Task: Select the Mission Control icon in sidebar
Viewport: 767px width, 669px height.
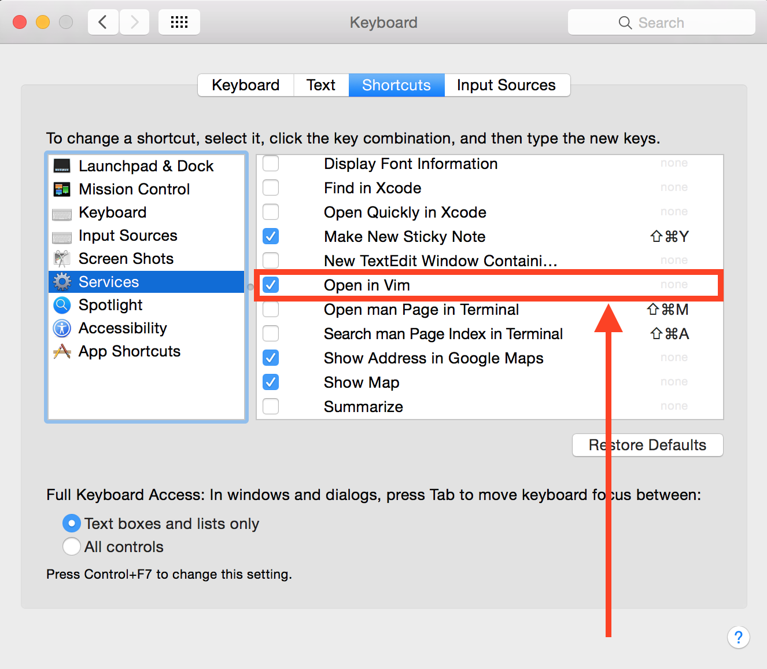Action: pyautogui.click(x=62, y=189)
